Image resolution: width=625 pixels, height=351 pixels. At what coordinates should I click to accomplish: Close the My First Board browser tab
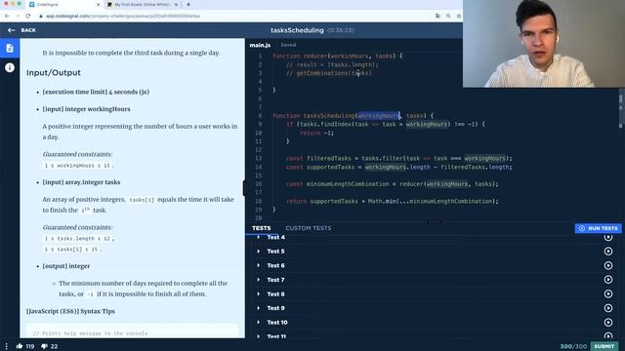176,4
